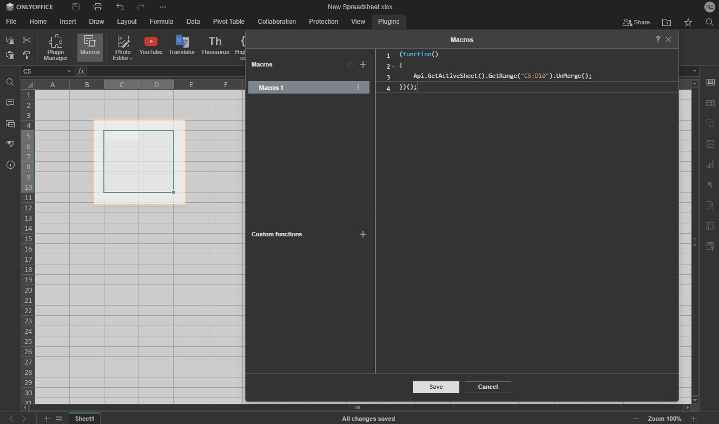719x424 pixels.
Task: Open the Plugin Manager
Action: [x=56, y=48]
